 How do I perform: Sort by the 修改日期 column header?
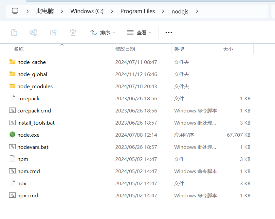click(125, 49)
